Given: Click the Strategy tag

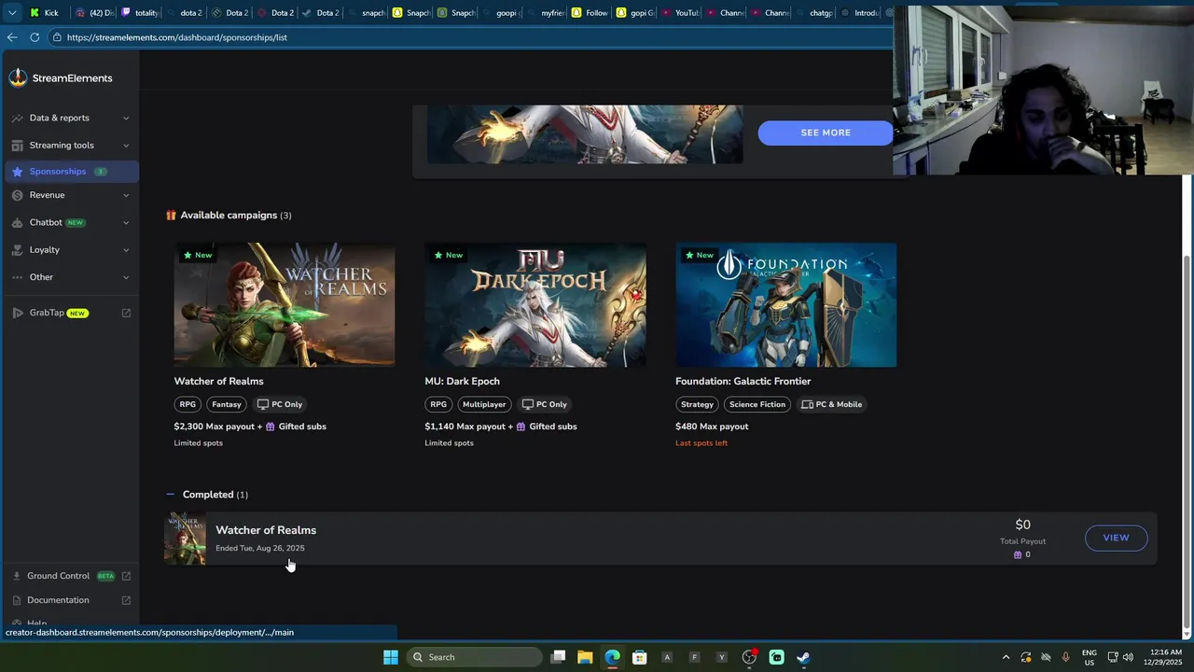Looking at the screenshot, I should click(x=697, y=404).
